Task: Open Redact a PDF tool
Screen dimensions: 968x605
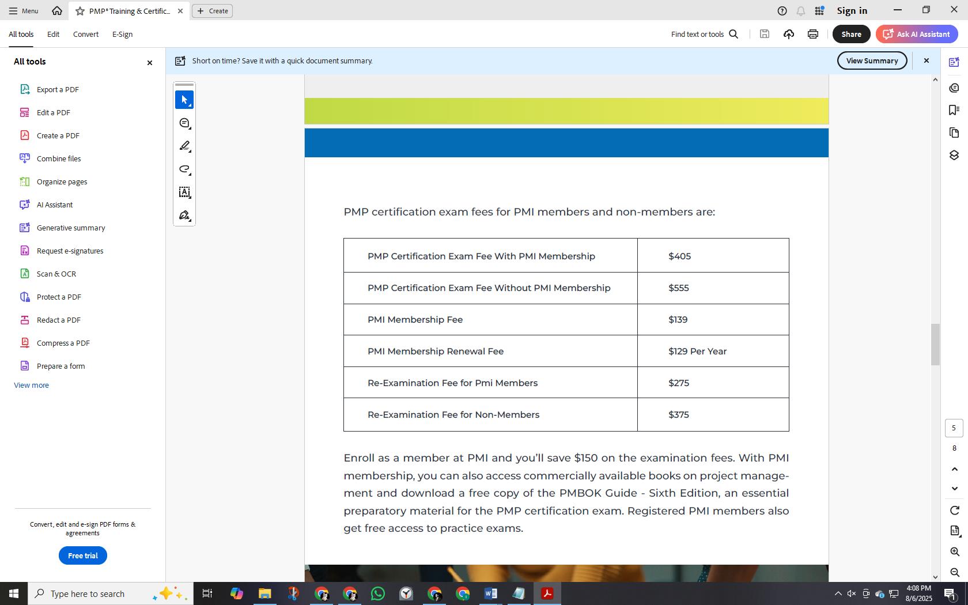Action: point(58,320)
